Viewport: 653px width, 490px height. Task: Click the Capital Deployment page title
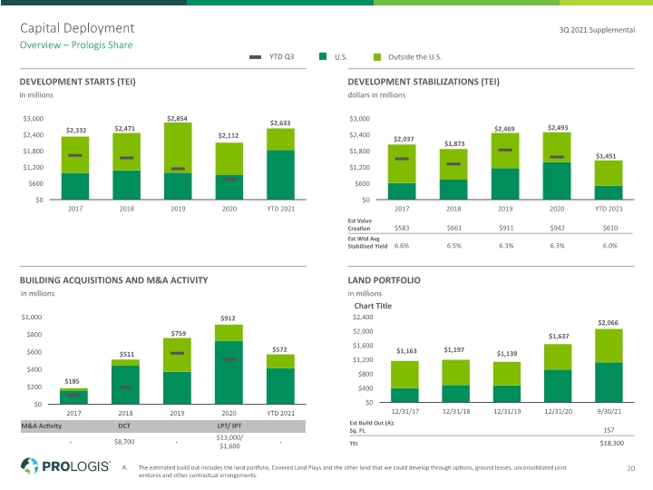(x=77, y=28)
